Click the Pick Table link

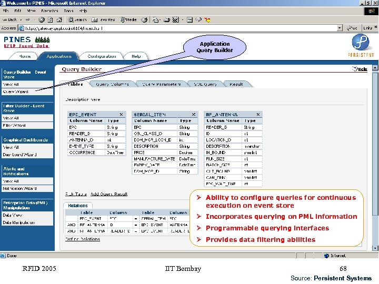click(x=76, y=194)
